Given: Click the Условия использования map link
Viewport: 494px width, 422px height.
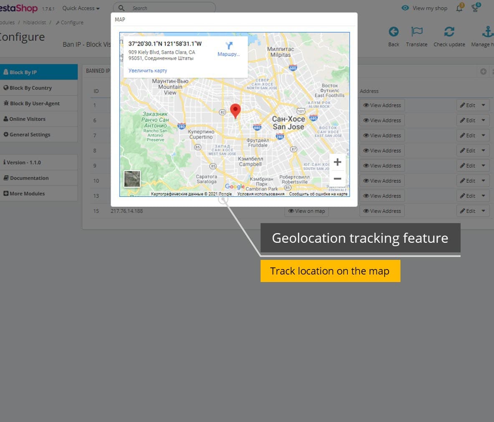Looking at the screenshot, I should point(261,194).
